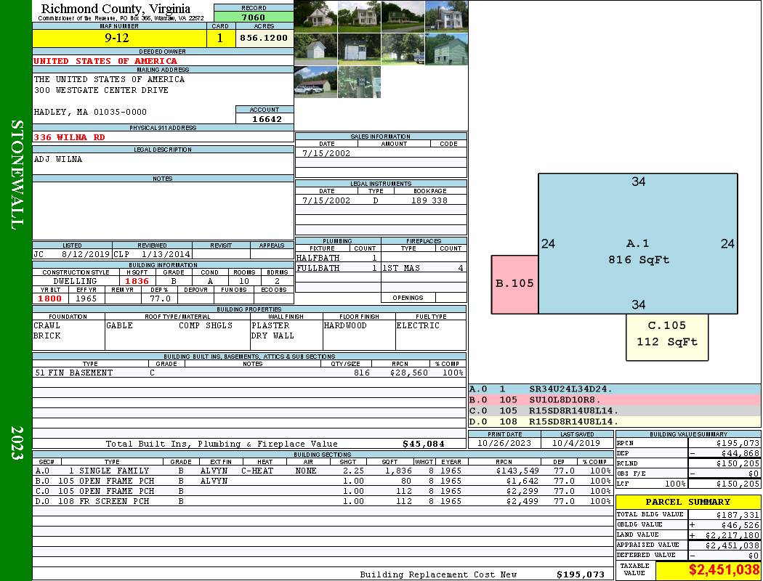Select the C.105 112 SqFt sketch area
Screen dimensions: 763x581
tap(667, 338)
